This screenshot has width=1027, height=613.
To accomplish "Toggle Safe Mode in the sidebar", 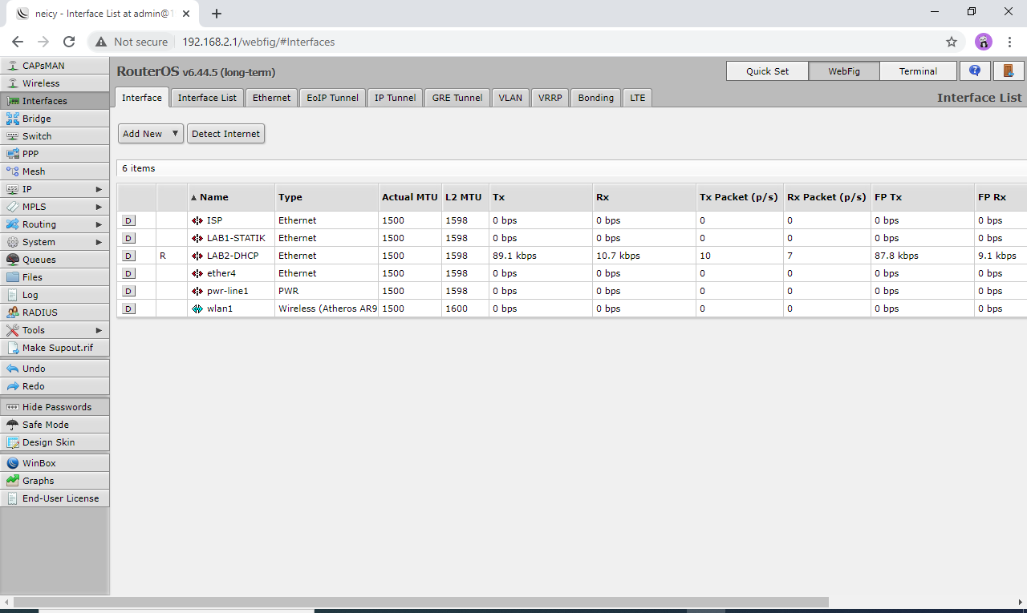I will [55, 425].
